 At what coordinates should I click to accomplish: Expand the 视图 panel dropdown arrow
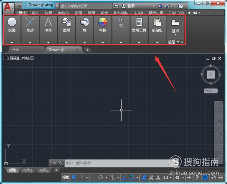pos(178,42)
